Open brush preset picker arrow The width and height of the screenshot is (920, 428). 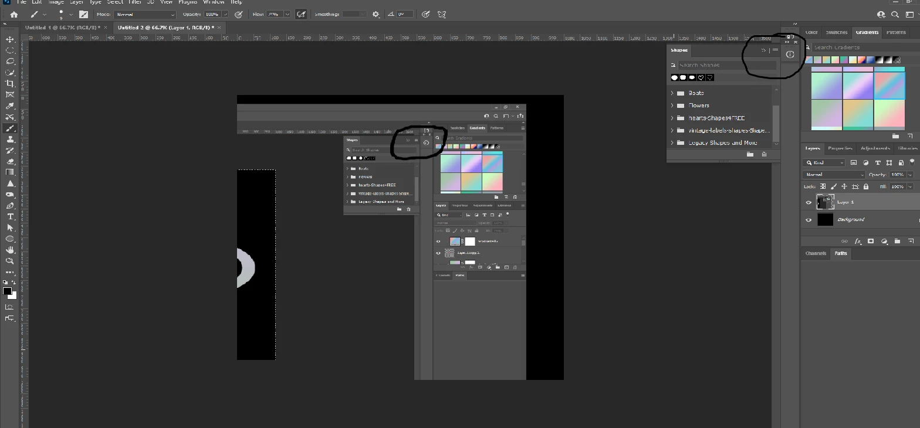coord(72,15)
